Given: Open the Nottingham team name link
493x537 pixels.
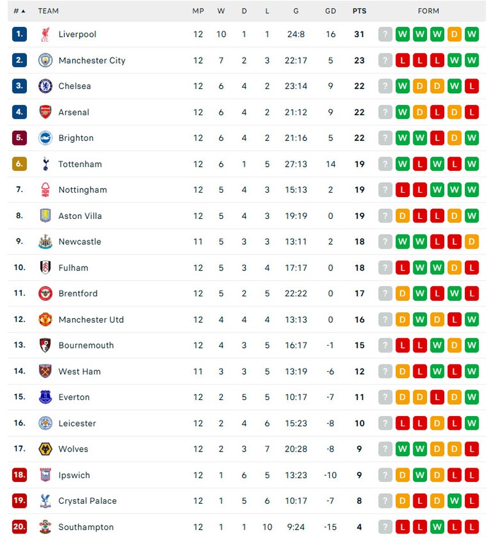Looking at the screenshot, I should coord(83,190).
